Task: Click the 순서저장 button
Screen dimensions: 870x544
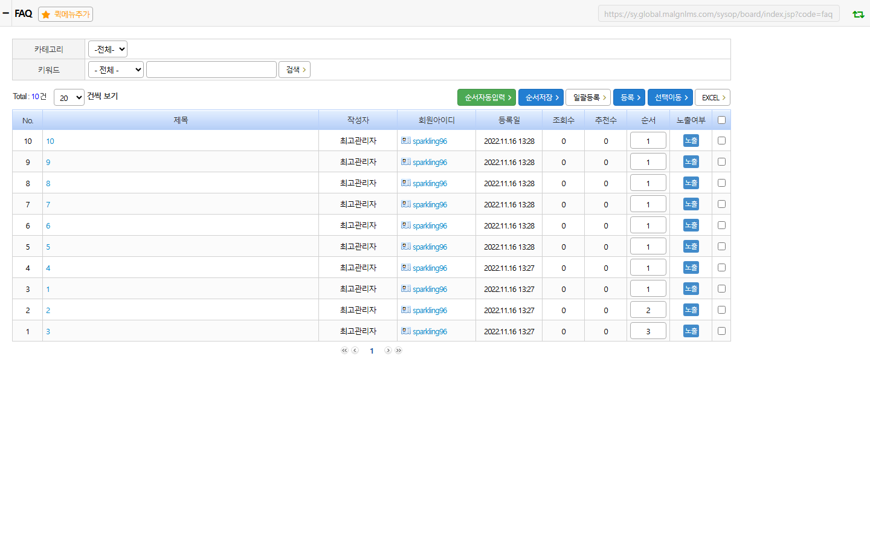Action: (x=541, y=97)
